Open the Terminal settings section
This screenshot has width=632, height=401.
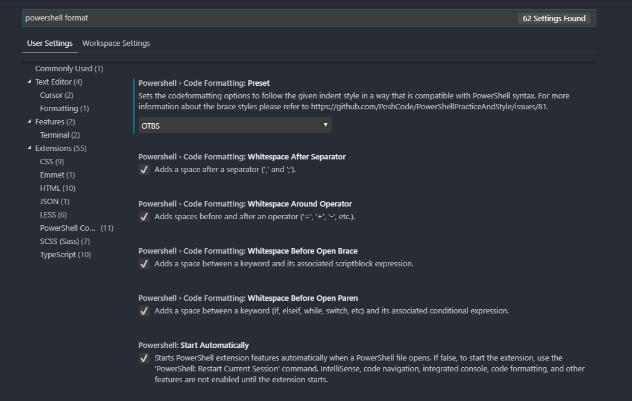coord(55,134)
